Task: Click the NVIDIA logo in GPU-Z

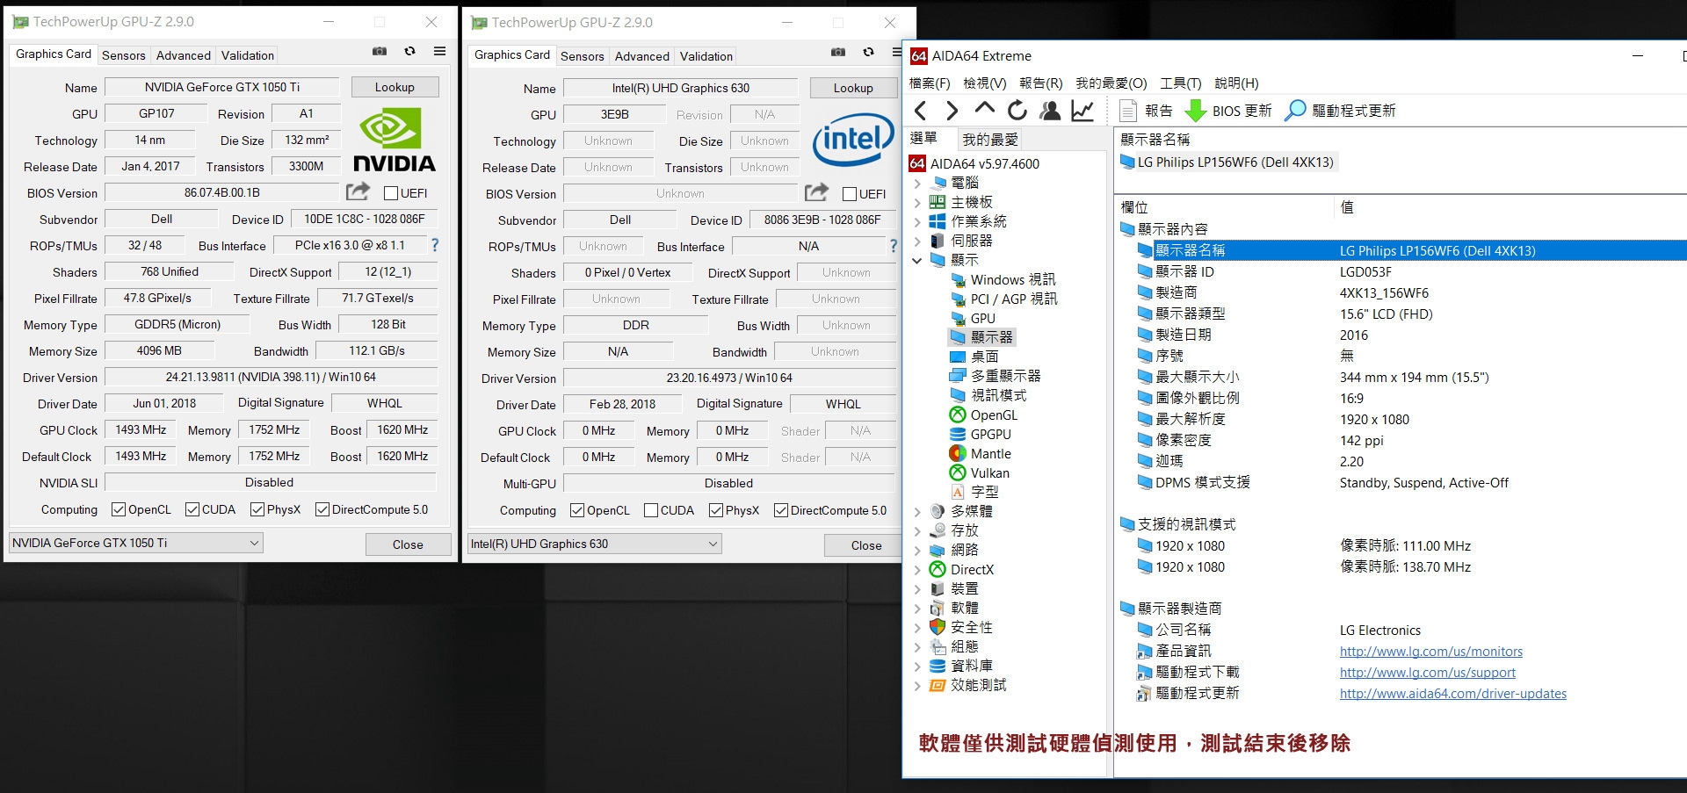Action: tap(394, 140)
